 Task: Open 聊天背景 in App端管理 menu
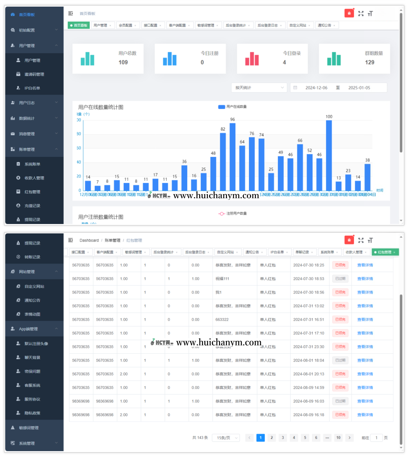point(32,358)
